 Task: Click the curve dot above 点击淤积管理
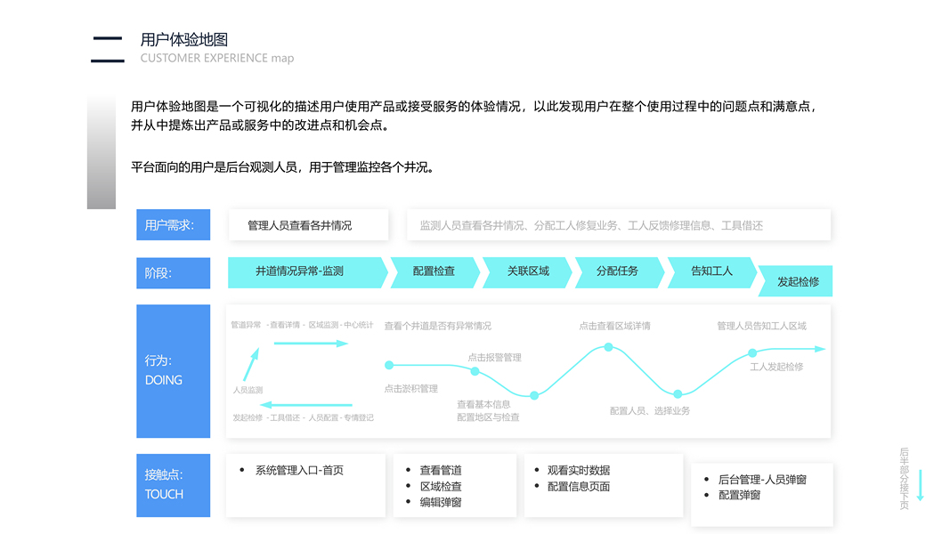[389, 365]
